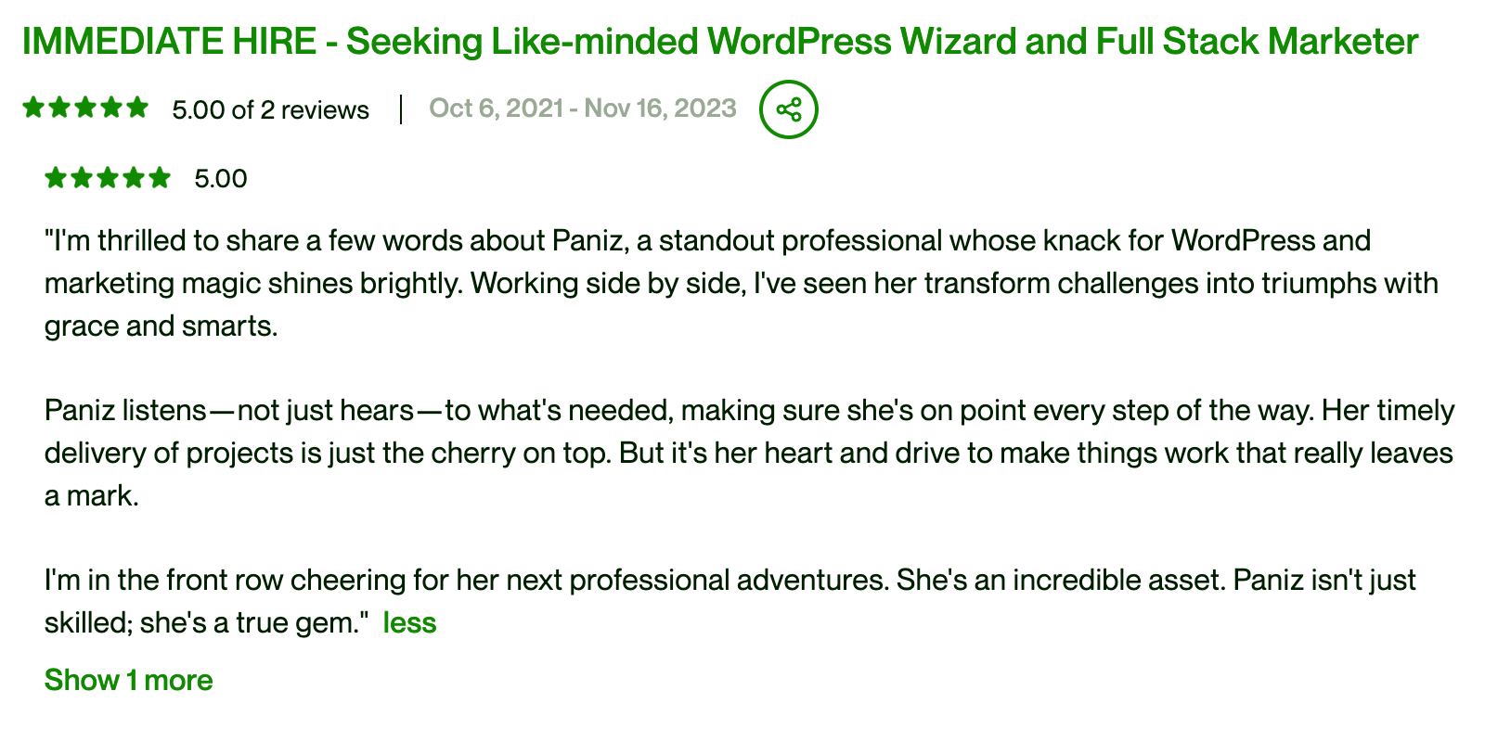Screen dimensions: 1485x742
Task: Click the paragraph starting "I'm in the front row"
Action: [730, 581]
